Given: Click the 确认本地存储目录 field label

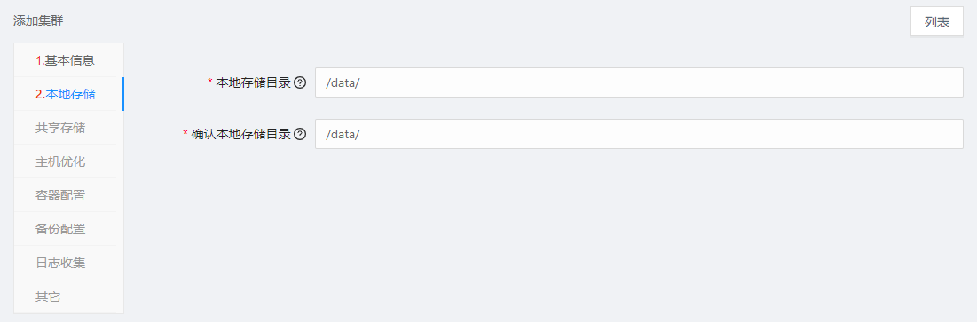Looking at the screenshot, I should click(x=241, y=134).
